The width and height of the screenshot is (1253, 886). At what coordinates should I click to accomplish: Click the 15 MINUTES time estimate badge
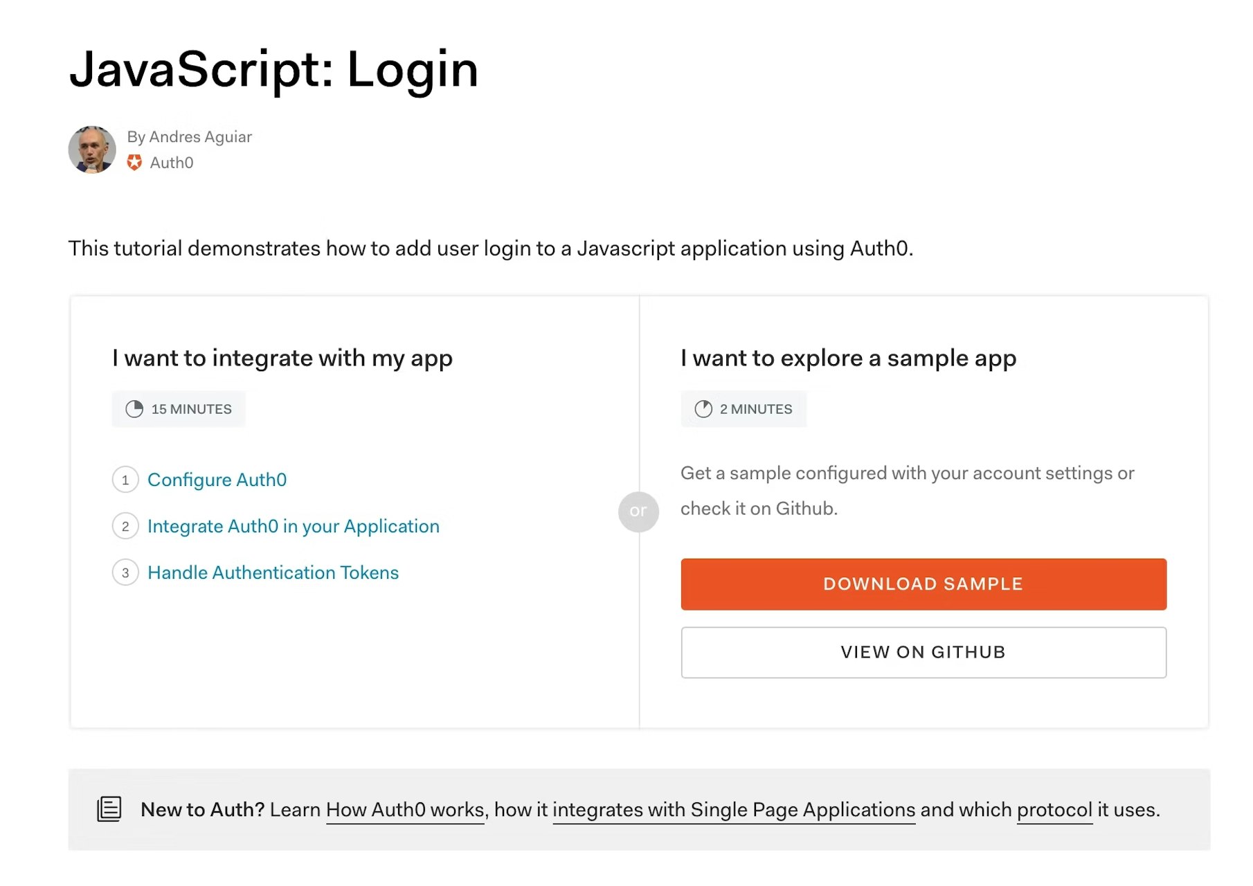click(179, 408)
